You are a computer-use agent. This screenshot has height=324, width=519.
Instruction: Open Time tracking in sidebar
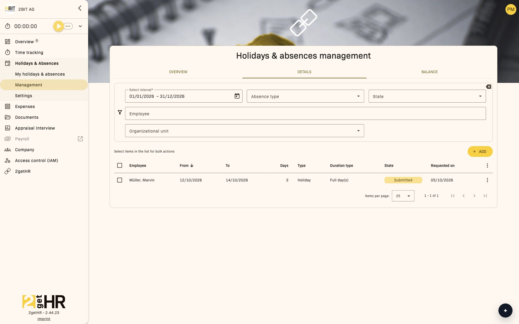point(44,52)
